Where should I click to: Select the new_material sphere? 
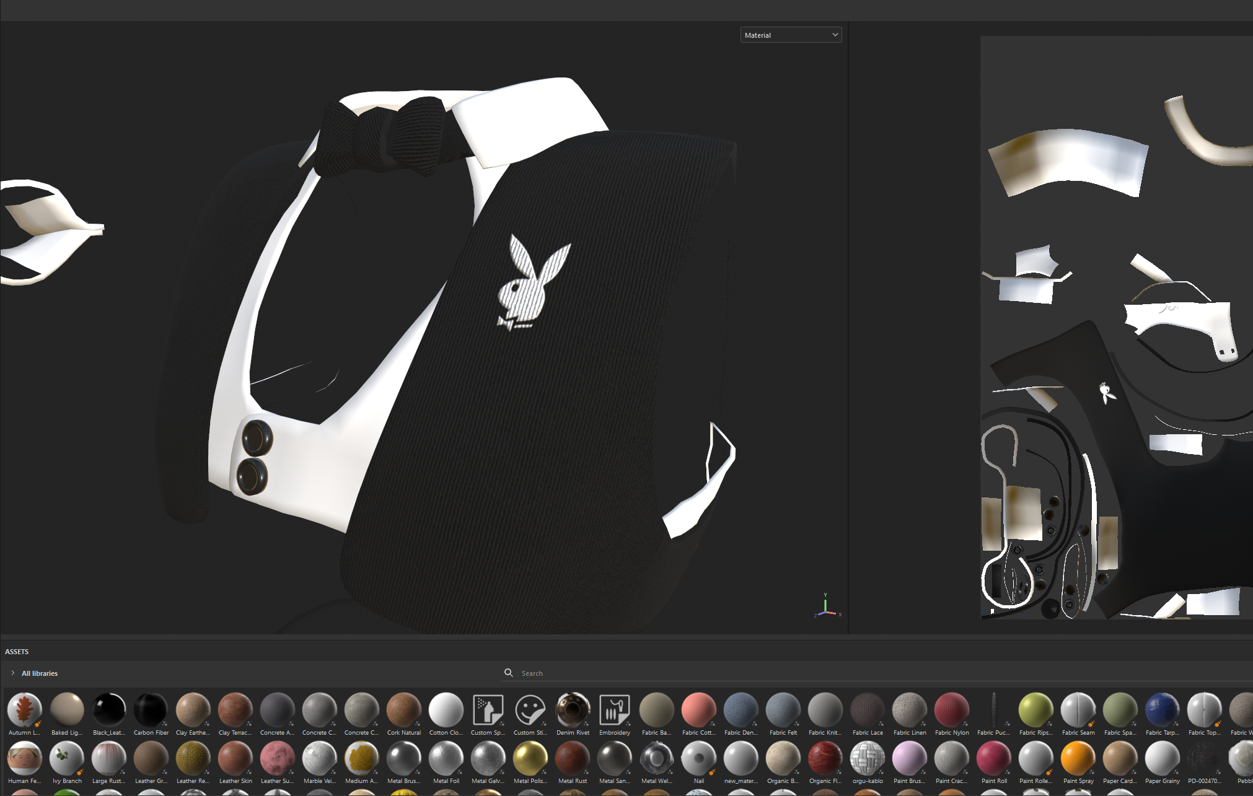click(741, 758)
